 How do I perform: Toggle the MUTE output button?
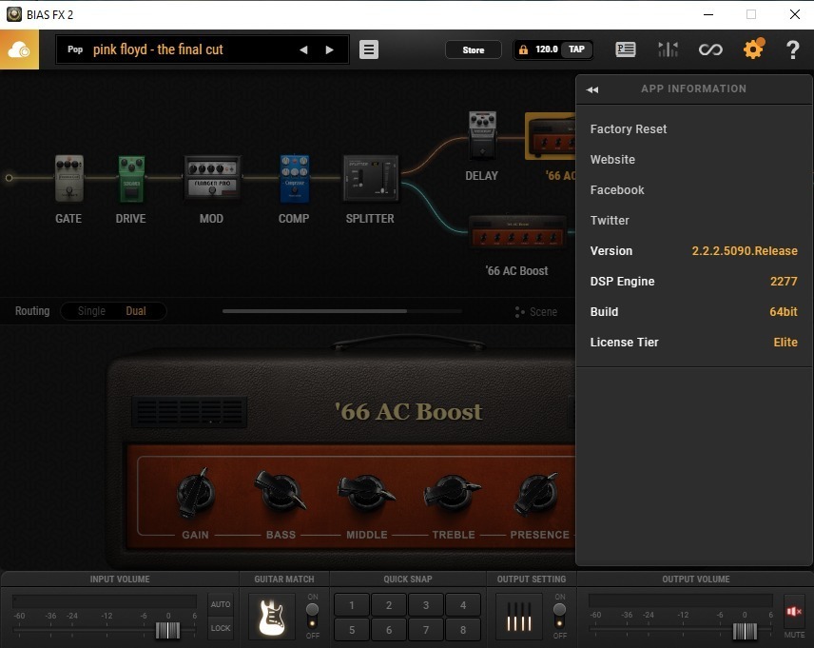point(794,612)
